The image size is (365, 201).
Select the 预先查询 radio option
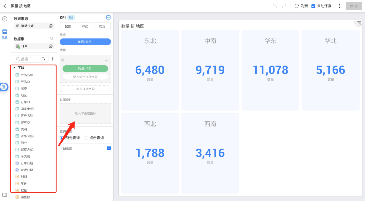(62, 138)
